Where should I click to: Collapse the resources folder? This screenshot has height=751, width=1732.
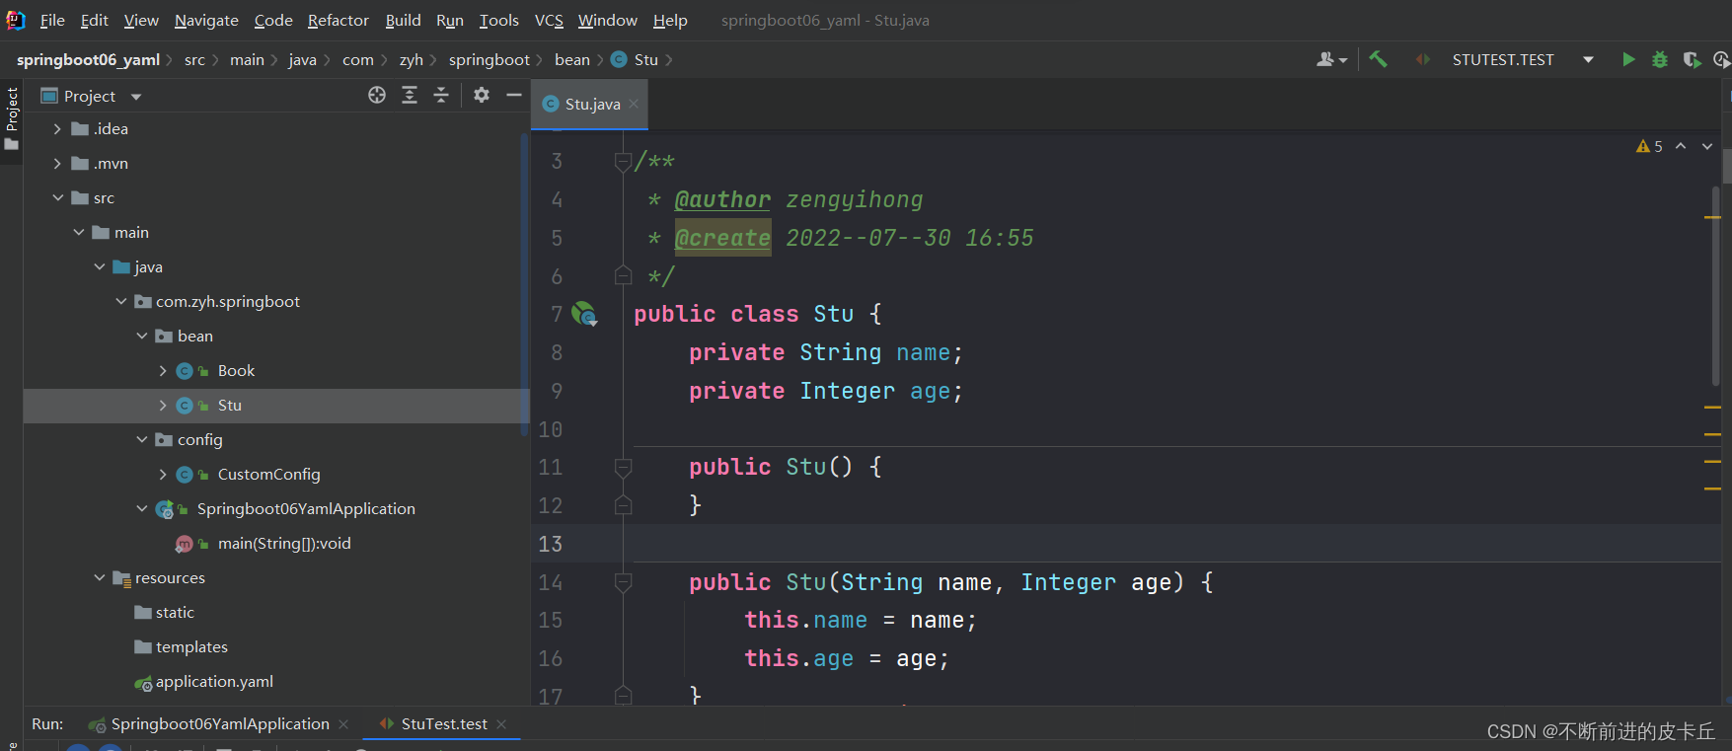tap(100, 578)
